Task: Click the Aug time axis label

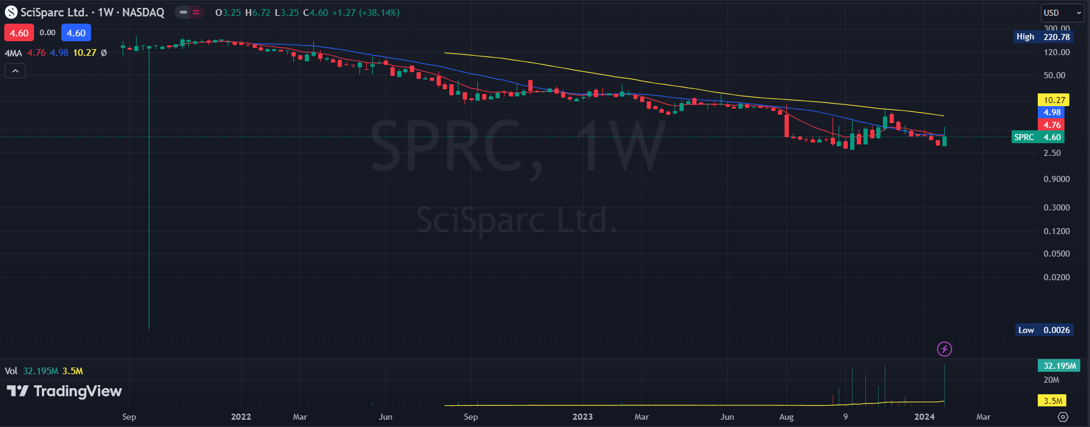Action: click(786, 417)
